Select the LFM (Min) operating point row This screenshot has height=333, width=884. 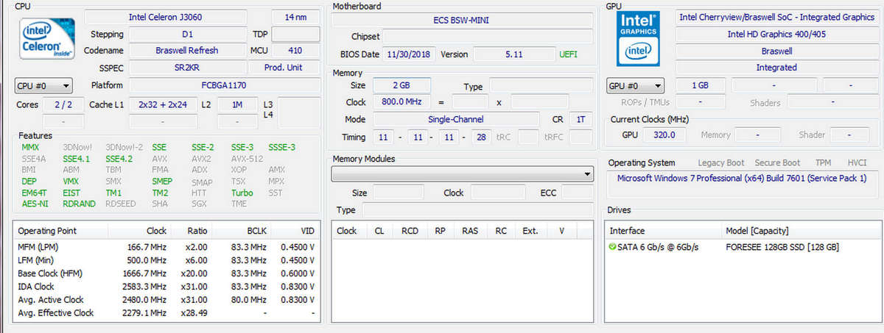coord(168,260)
